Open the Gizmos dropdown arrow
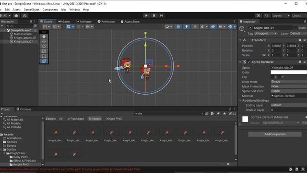The width and height of the screenshot is (307, 173). coord(235,27)
